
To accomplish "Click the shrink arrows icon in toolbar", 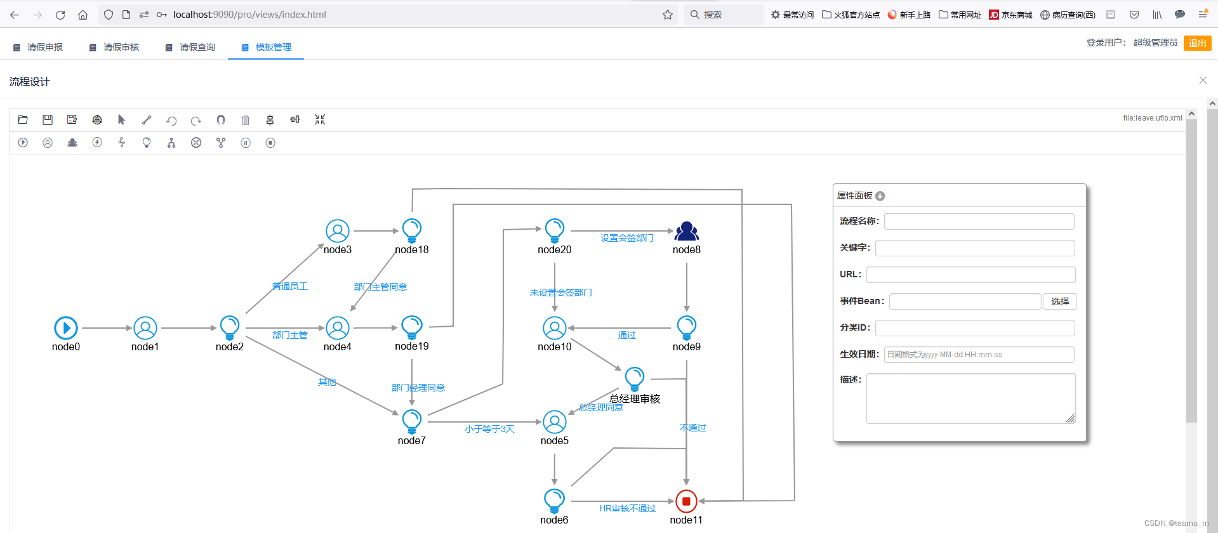I will pyautogui.click(x=320, y=119).
